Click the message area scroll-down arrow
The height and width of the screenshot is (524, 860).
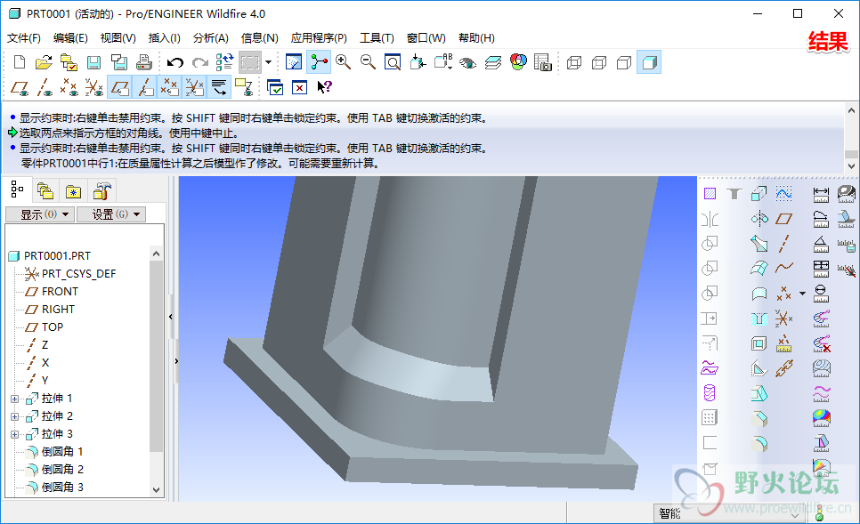pos(851,165)
